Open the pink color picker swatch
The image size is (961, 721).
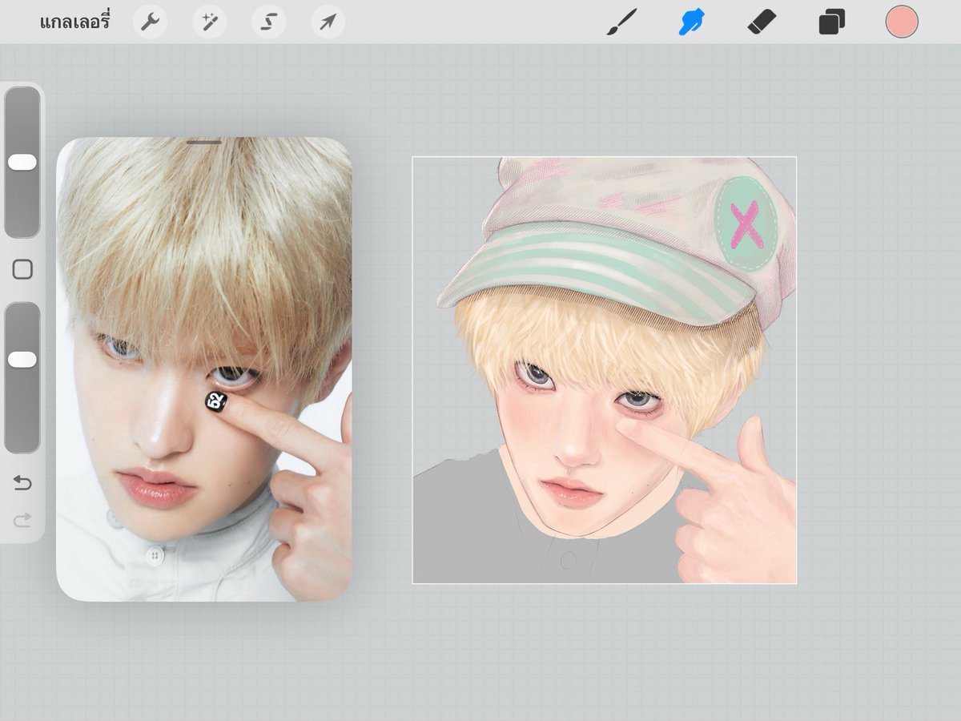[902, 22]
